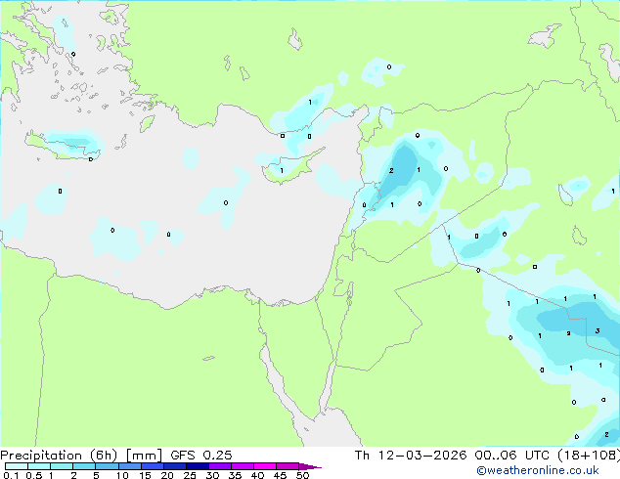Click the precipitation value '3' on the map
Image resolution: width=620 pixels, height=479 pixels.
pyautogui.click(x=598, y=330)
